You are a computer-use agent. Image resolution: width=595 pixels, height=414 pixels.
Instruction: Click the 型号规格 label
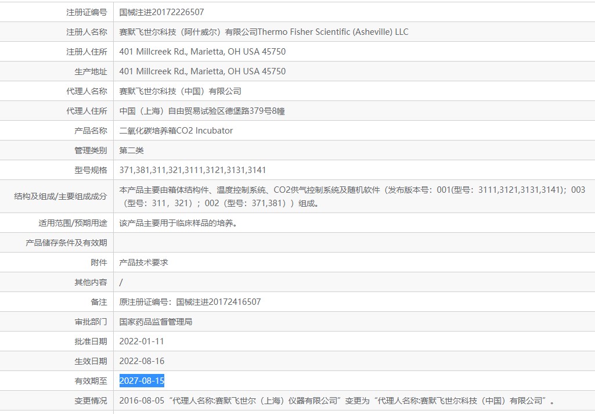[x=91, y=170]
